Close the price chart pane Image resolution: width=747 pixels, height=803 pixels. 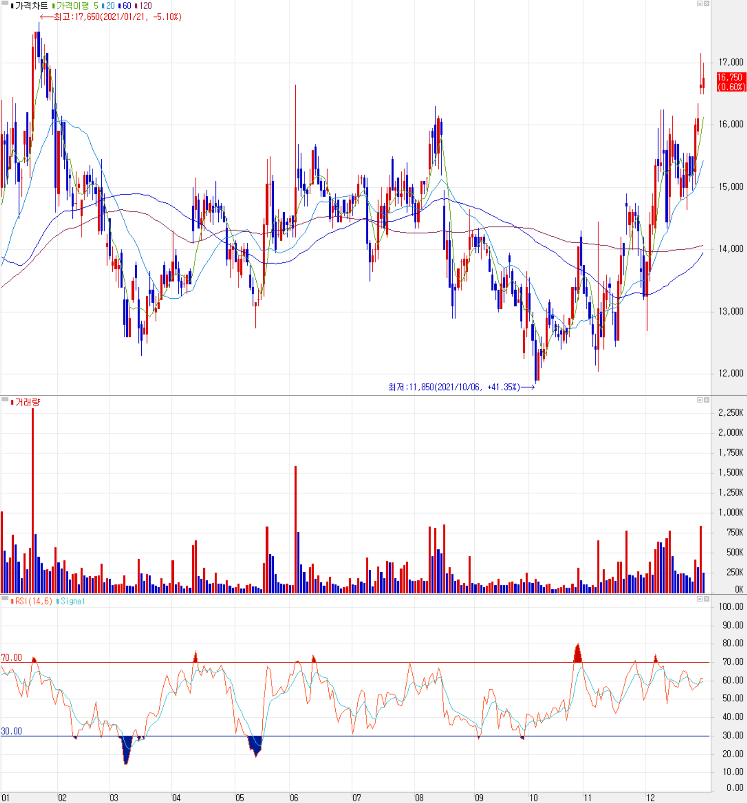pos(707,4)
